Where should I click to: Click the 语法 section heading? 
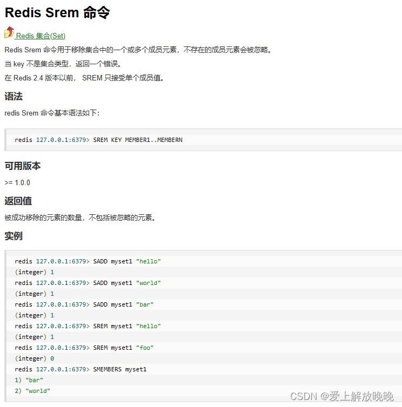point(14,96)
